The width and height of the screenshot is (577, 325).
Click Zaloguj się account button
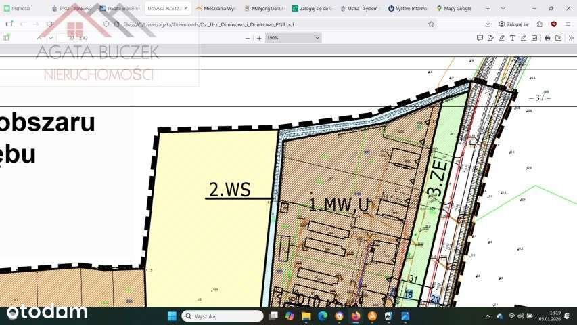pyautogui.click(x=513, y=24)
